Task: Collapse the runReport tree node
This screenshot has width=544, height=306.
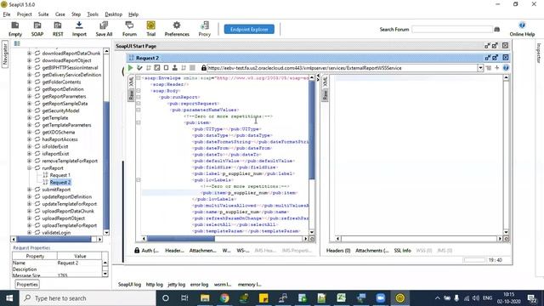Action: 30,168
